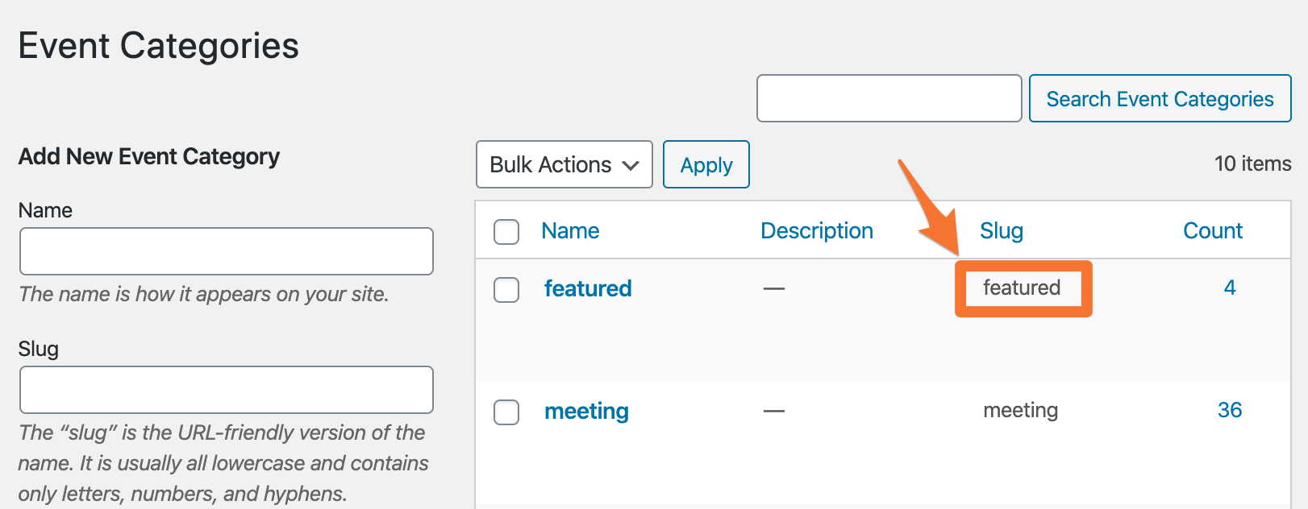Open the featured category name link

pos(588,288)
